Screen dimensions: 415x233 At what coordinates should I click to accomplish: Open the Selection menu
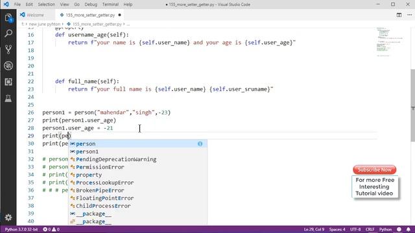coord(46,5)
